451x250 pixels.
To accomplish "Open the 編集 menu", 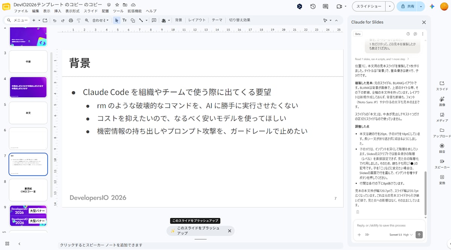I will tap(36, 11).
